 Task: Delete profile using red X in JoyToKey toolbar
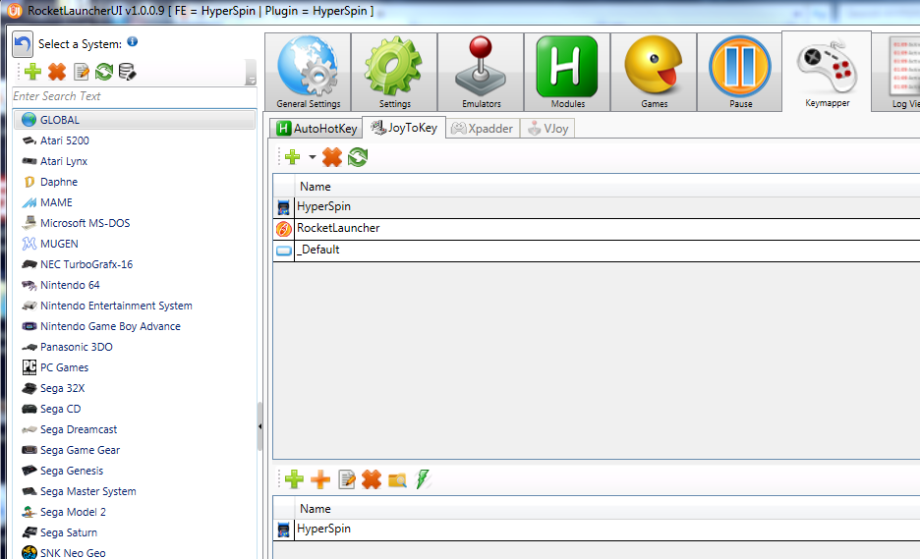(x=332, y=157)
